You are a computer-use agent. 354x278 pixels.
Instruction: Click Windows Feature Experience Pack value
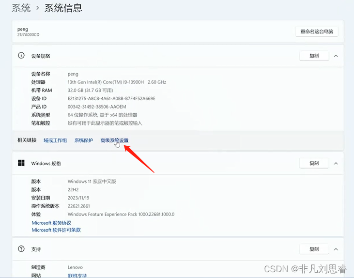tap(121, 214)
